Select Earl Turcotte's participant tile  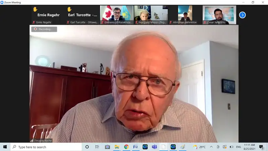[82, 15]
